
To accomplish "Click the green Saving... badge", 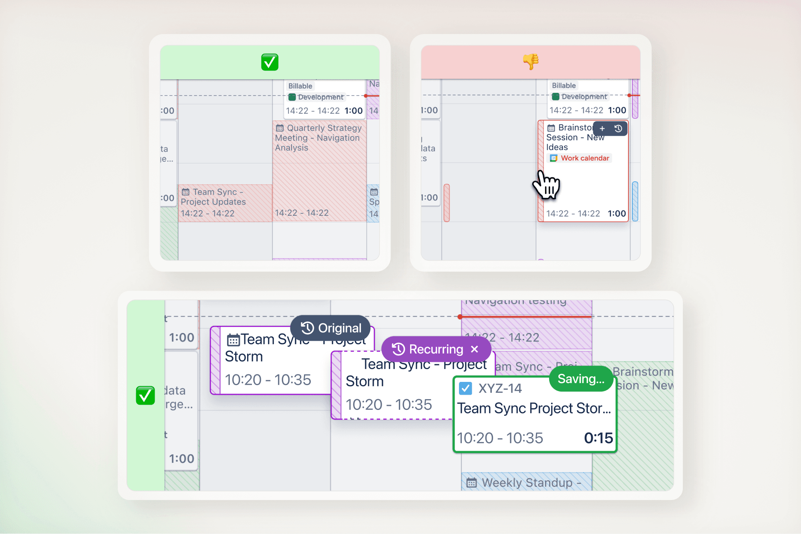I will pyautogui.click(x=581, y=379).
